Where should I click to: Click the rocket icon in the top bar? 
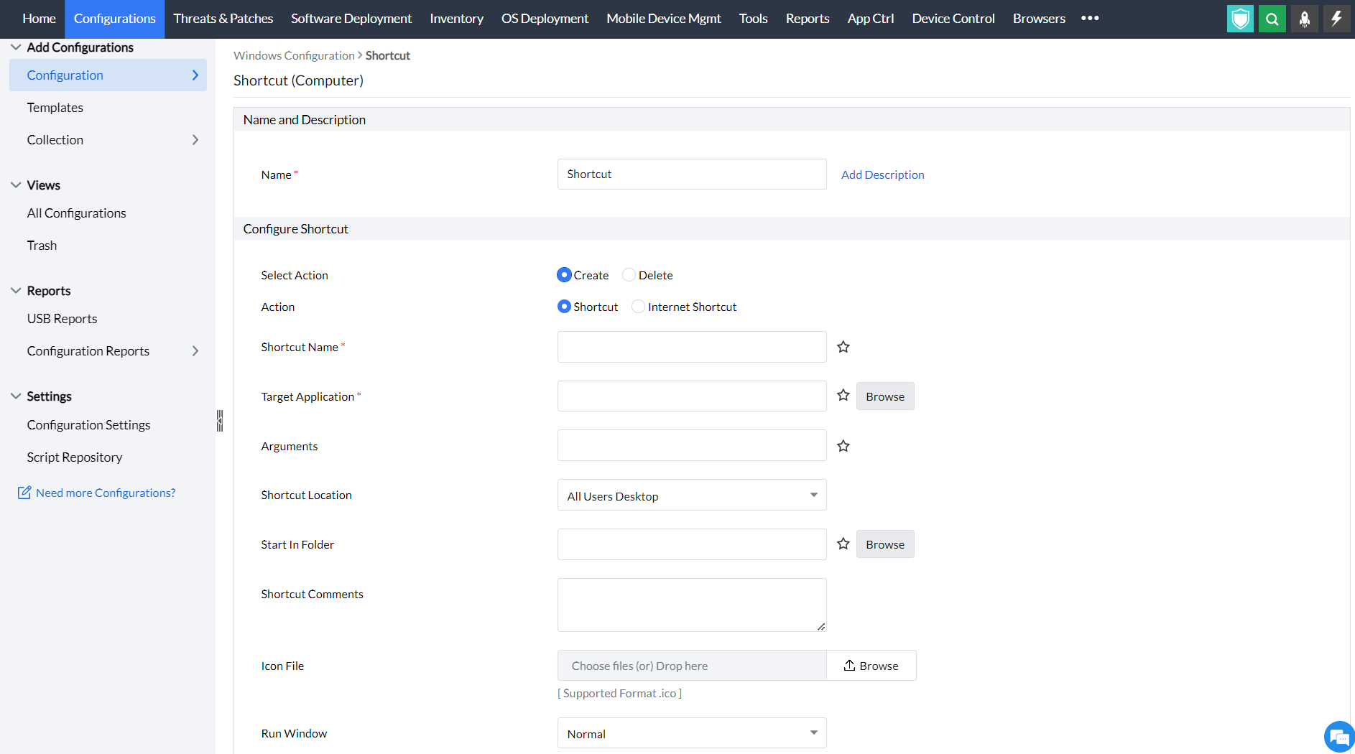pos(1304,19)
